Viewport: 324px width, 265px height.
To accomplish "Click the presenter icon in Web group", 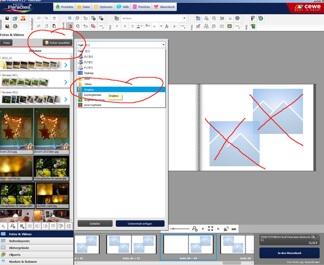I will coord(253,18).
